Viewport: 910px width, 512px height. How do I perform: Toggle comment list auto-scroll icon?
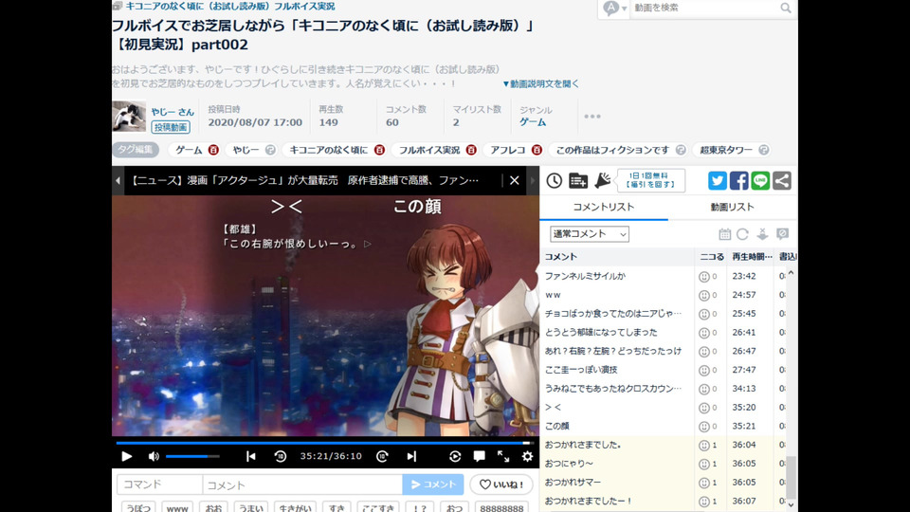762,234
